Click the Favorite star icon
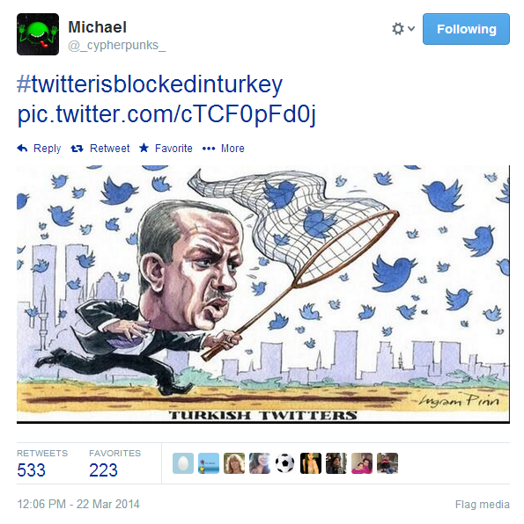Screen dimensions: 524x524 (144, 148)
